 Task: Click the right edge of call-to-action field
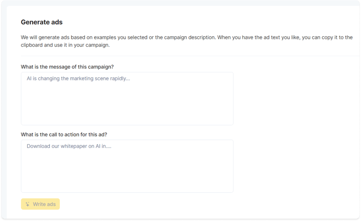point(232,166)
